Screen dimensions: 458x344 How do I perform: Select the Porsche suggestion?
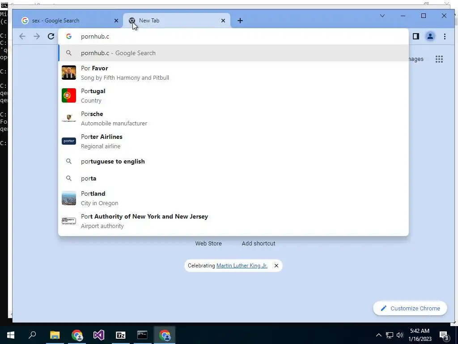click(233, 118)
